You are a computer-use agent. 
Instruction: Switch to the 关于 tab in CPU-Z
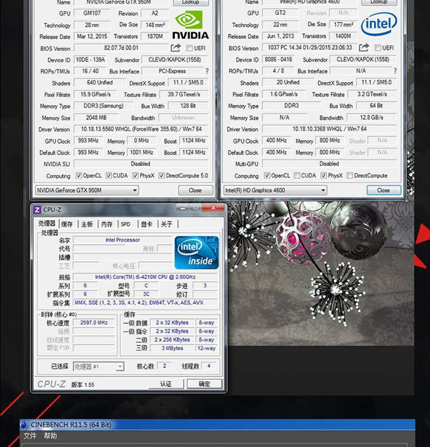pos(167,224)
